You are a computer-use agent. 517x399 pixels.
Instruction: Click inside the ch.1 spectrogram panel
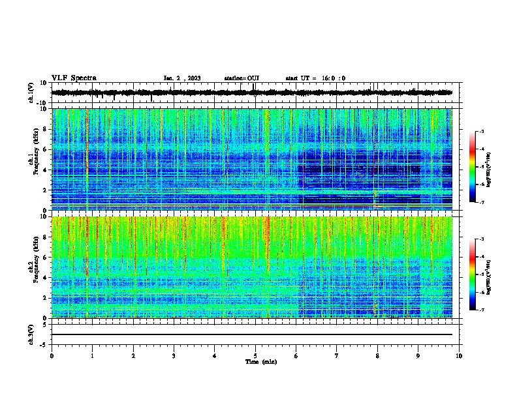pos(251,159)
